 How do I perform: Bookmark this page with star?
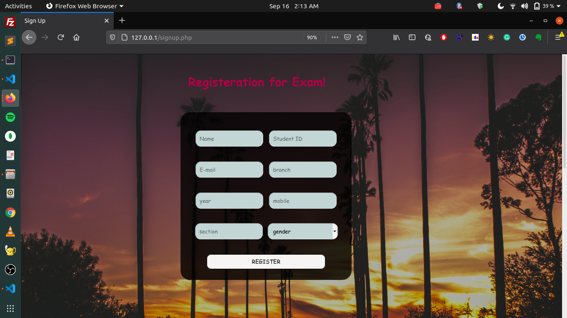click(360, 37)
